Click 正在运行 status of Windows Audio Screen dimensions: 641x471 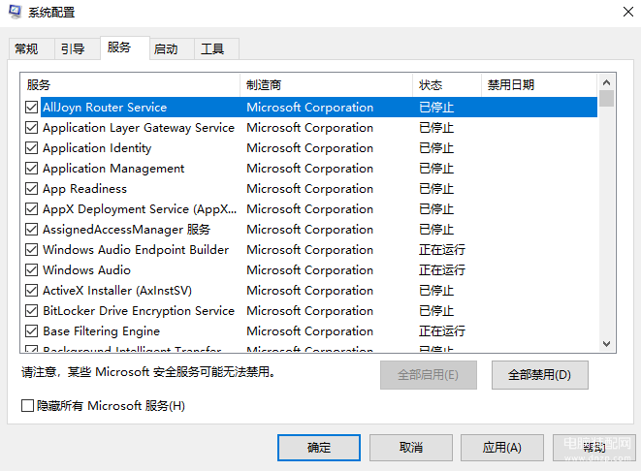442,270
